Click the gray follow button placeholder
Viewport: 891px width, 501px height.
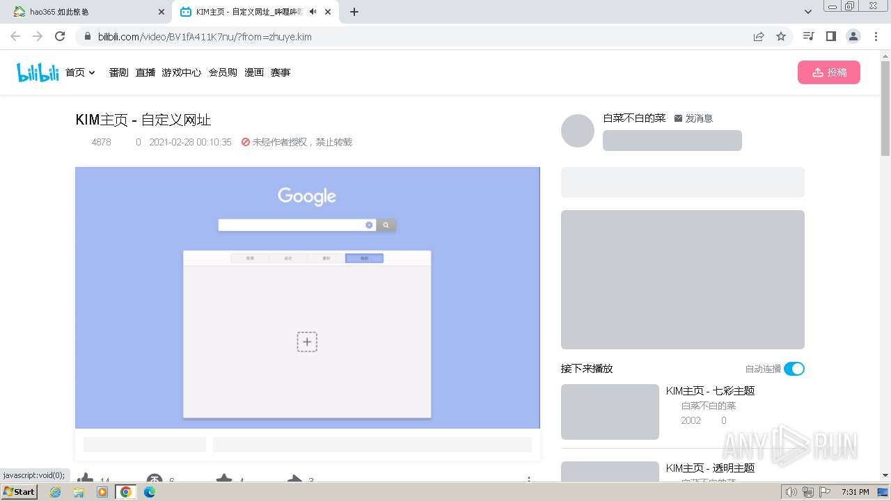[x=672, y=141]
